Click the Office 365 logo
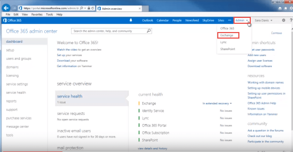293x152 pixels. (12, 20)
